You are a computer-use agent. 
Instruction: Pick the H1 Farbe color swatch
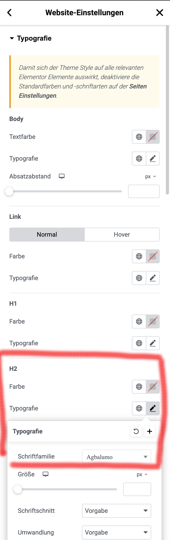pyautogui.click(x=153, y=321)
